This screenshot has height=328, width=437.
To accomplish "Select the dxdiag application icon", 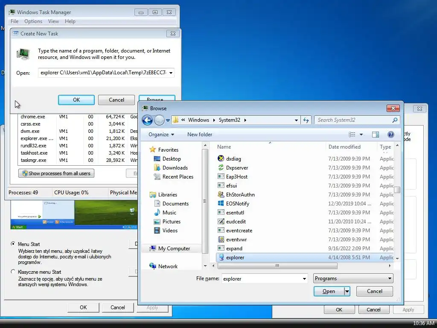I will (221, 159).
